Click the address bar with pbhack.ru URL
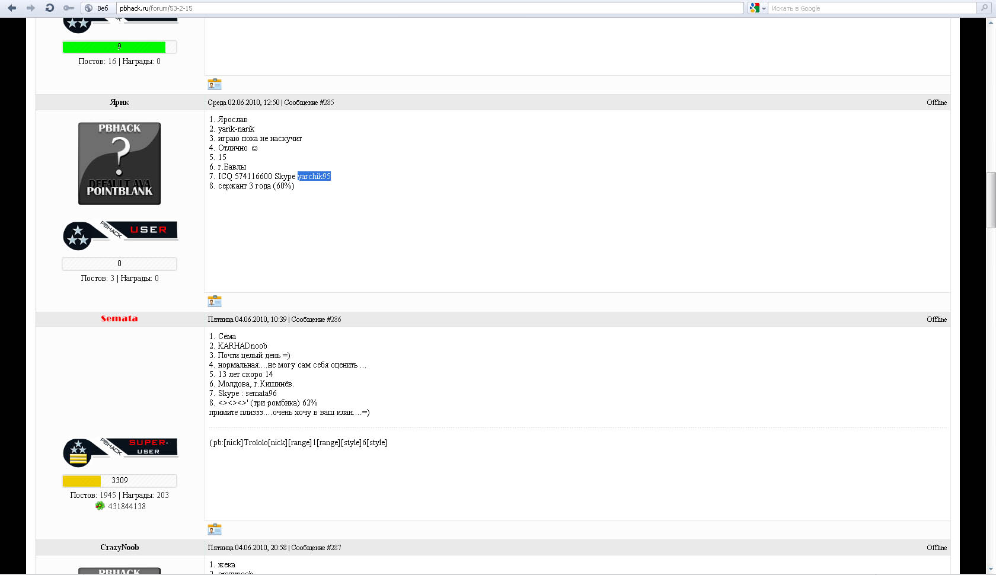This screenshot has height=575, width=996. [427, 8]
